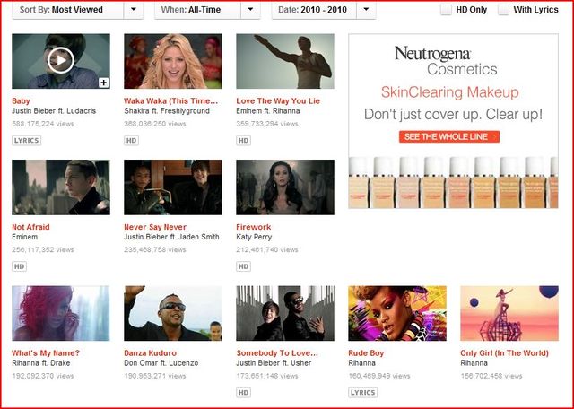
Task: Add Baby video with the plus icon
Action: 104,83
